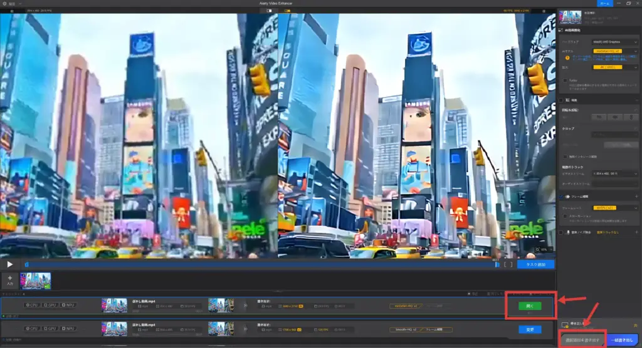Viewport: 642px width, 348px height.
Task: Toggle the deinterlace checkbox
Action: [565, 156]
